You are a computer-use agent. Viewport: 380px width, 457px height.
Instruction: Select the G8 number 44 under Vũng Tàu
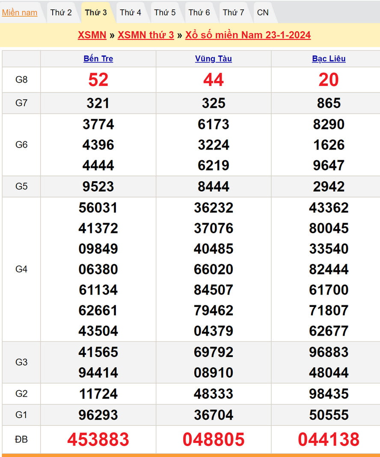[214, 80]
